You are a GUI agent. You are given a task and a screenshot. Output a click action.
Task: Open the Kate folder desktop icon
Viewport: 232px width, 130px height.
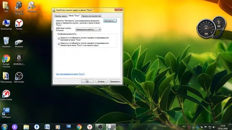[6, 6]
